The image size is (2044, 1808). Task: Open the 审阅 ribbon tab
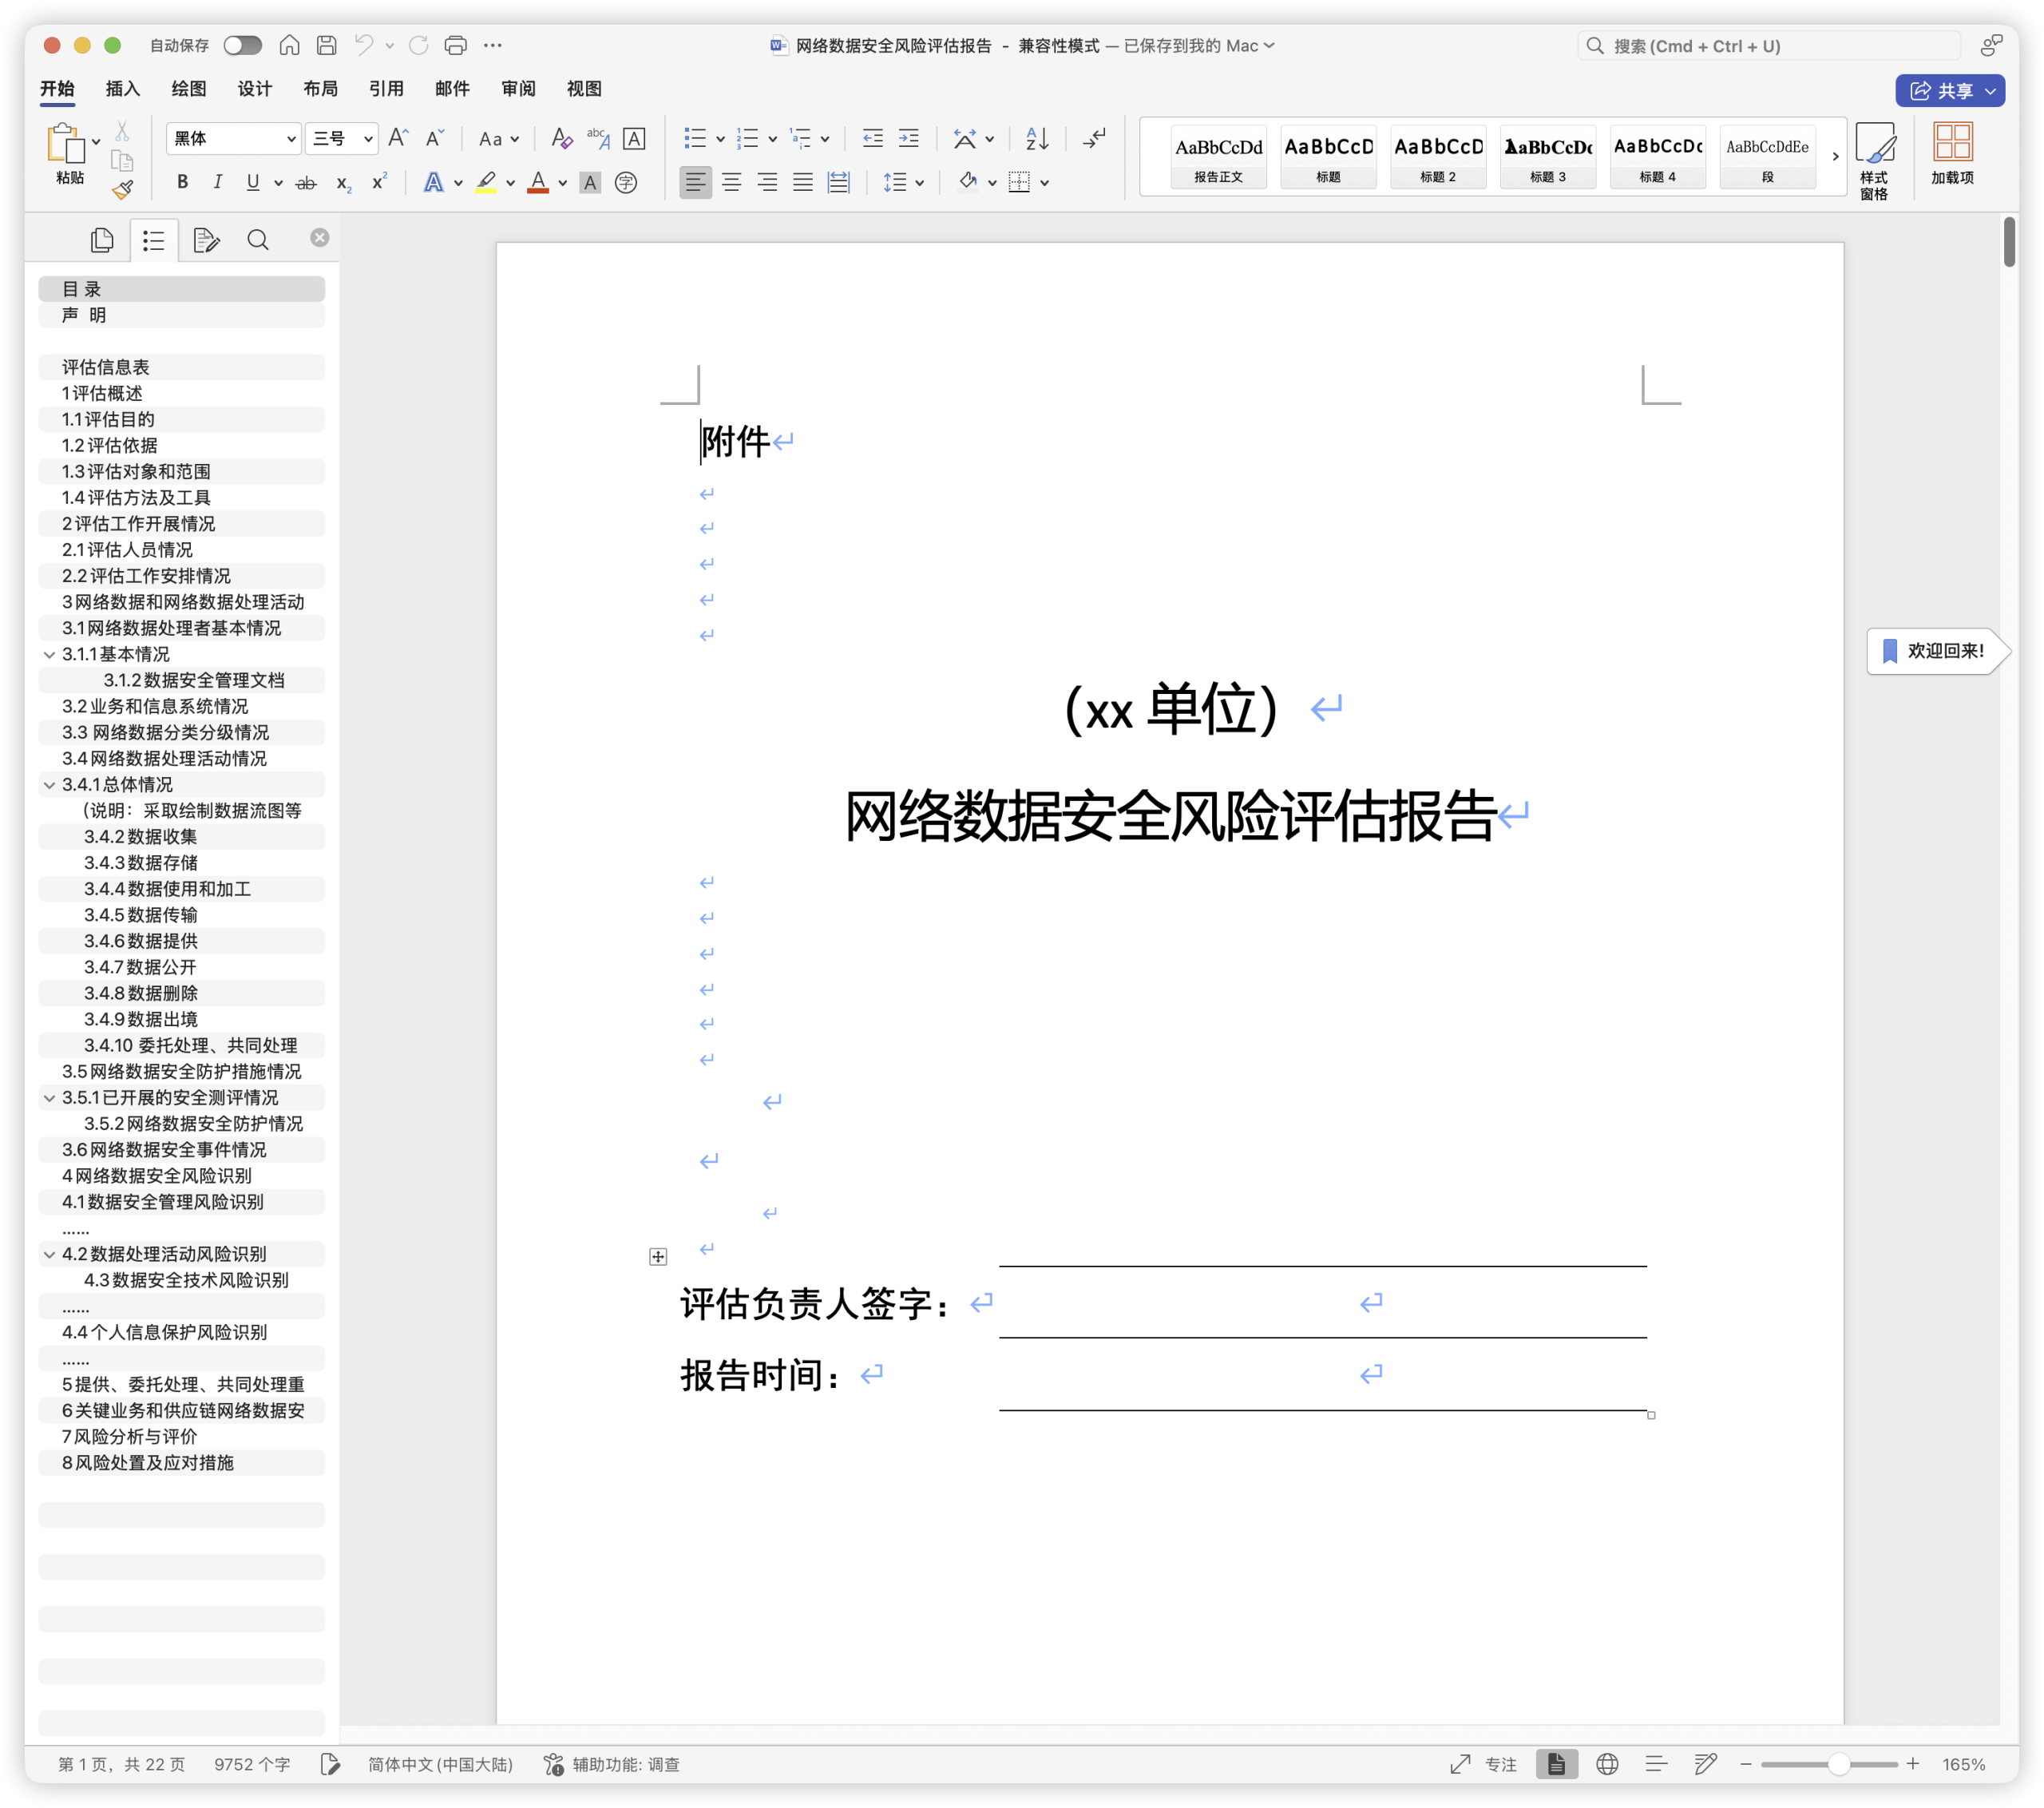pyautogui.click(x=519, y=89)
